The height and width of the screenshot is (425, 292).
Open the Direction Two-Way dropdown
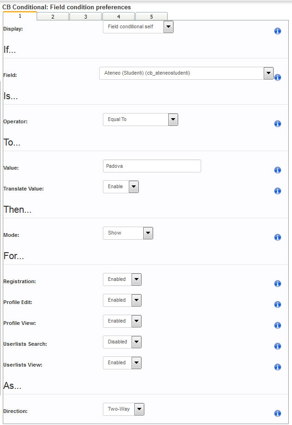[x=123, y=409]
